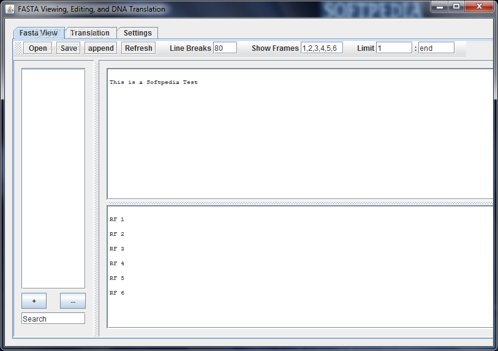Screen dimensions: 498x351
Task: Click the 'Limit' label
Action: (366, 48)
